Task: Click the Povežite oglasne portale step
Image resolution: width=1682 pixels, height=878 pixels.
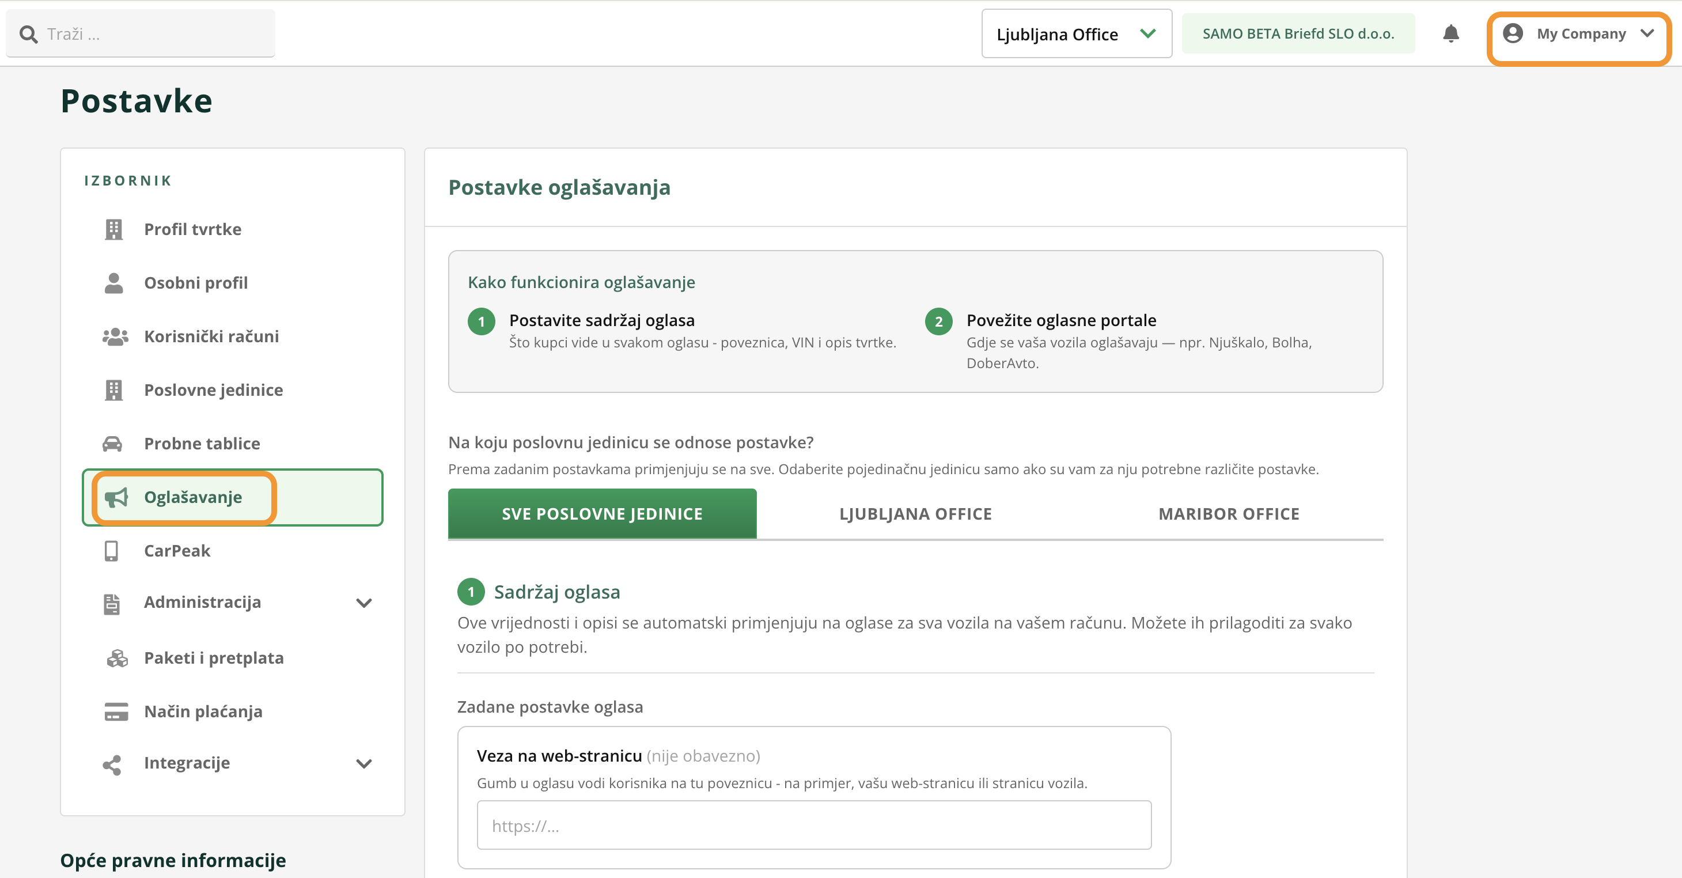Action: point(1061,320)
